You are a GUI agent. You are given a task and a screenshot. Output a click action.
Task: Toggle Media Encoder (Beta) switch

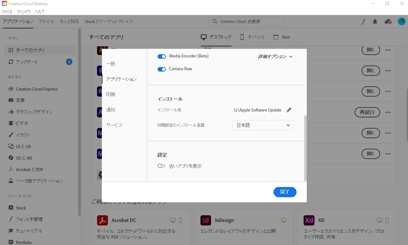[x=162, y=56]
